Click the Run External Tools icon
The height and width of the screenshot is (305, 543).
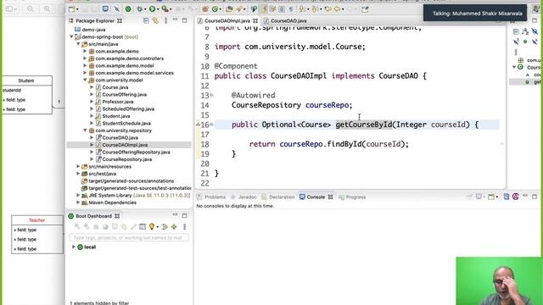point(165,9)
